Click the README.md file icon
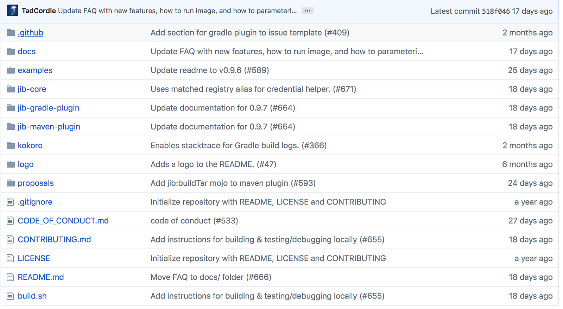This screenshot has height=309, width=563. point(11,277)
